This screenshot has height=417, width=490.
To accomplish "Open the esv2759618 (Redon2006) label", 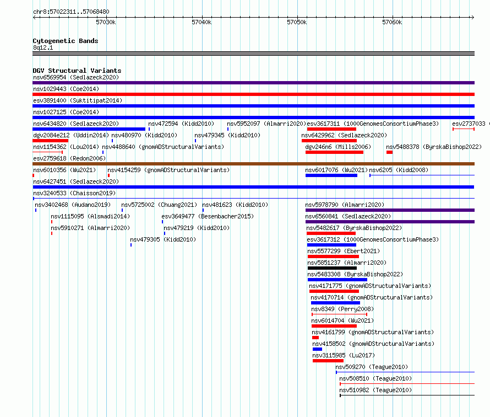I will [x=69, y=158].
